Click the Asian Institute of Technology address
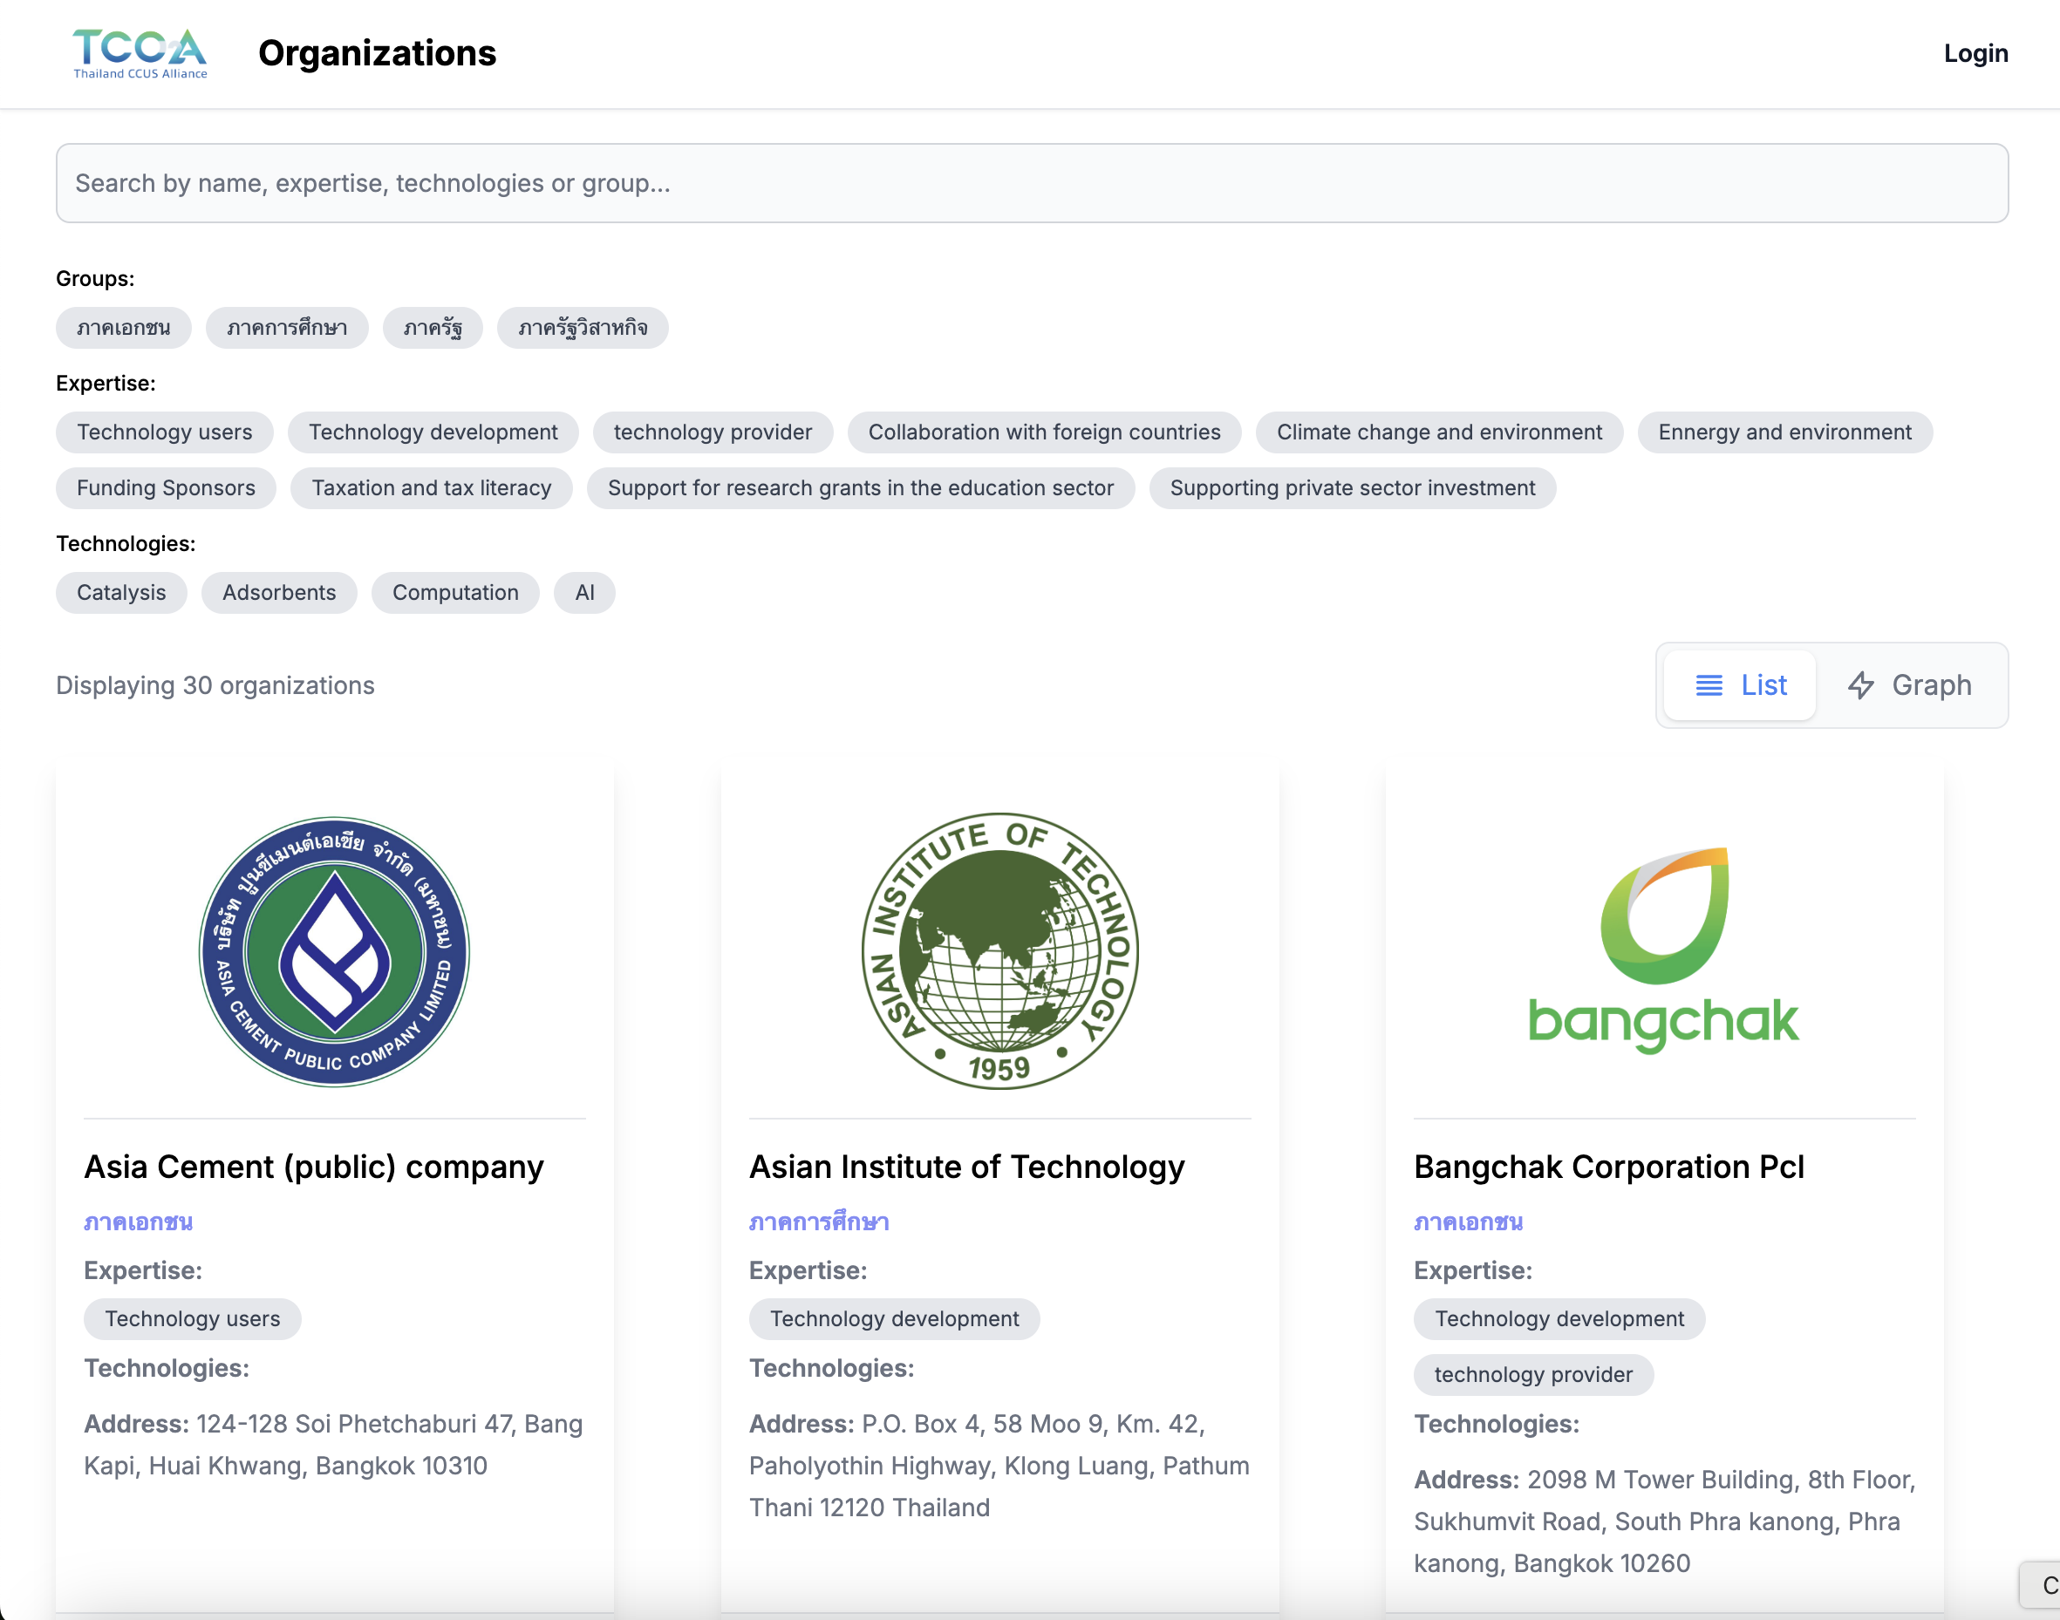2060x1620 pixels. coord(999,1466)
